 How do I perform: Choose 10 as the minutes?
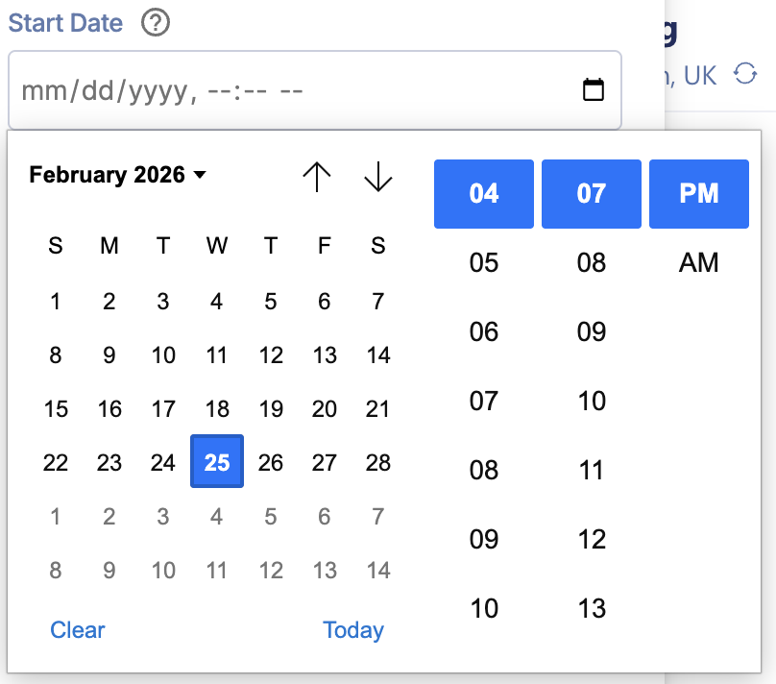593,401
